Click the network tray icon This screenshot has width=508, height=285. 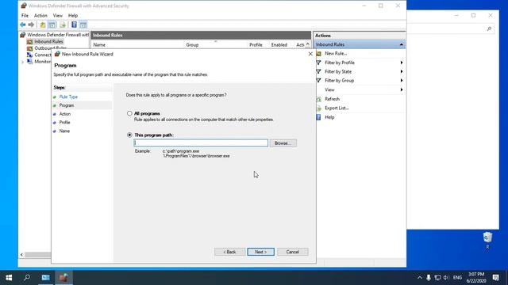click(x=437, y=278)
